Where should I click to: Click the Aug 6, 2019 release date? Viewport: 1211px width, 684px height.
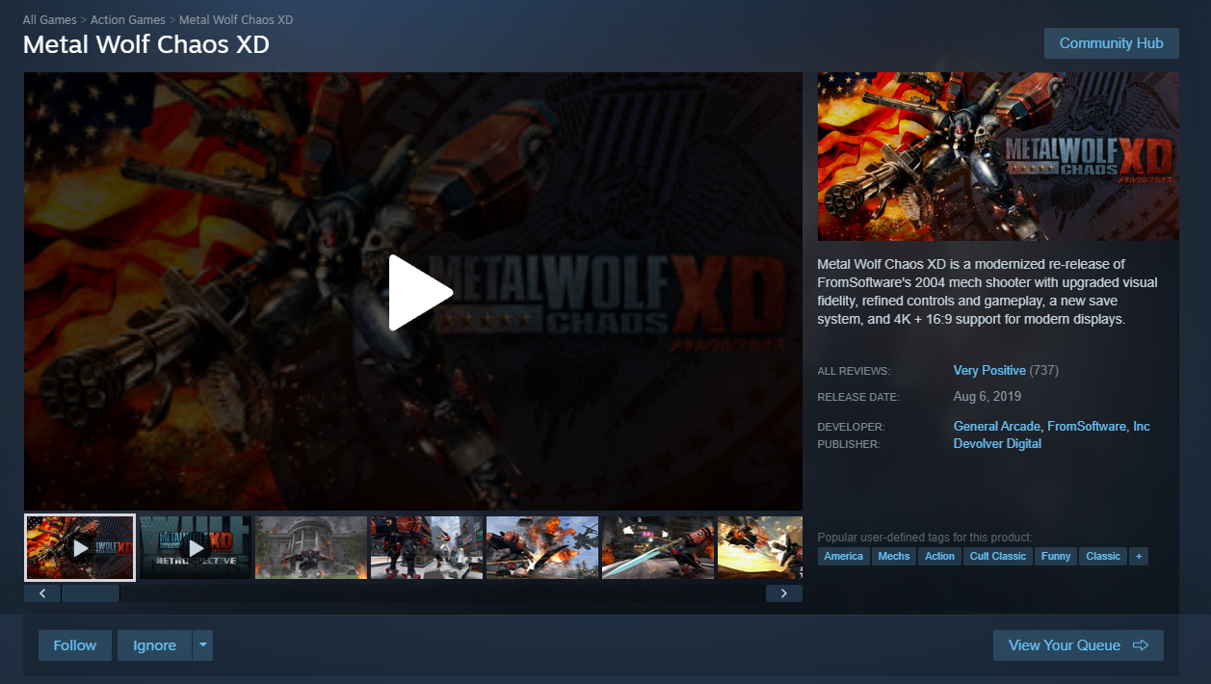[x=987, y=396]
